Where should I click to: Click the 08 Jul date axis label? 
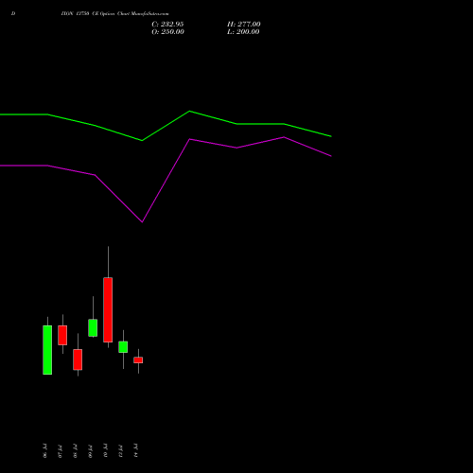click(75, 451)
